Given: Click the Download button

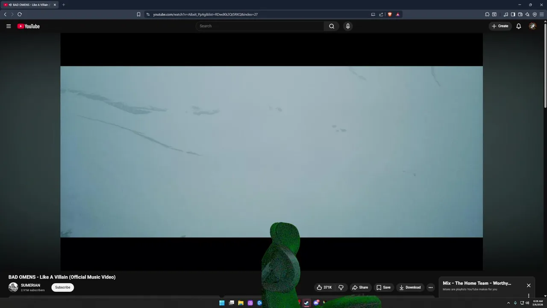Looking at the screenshot, I should [410, 287].
